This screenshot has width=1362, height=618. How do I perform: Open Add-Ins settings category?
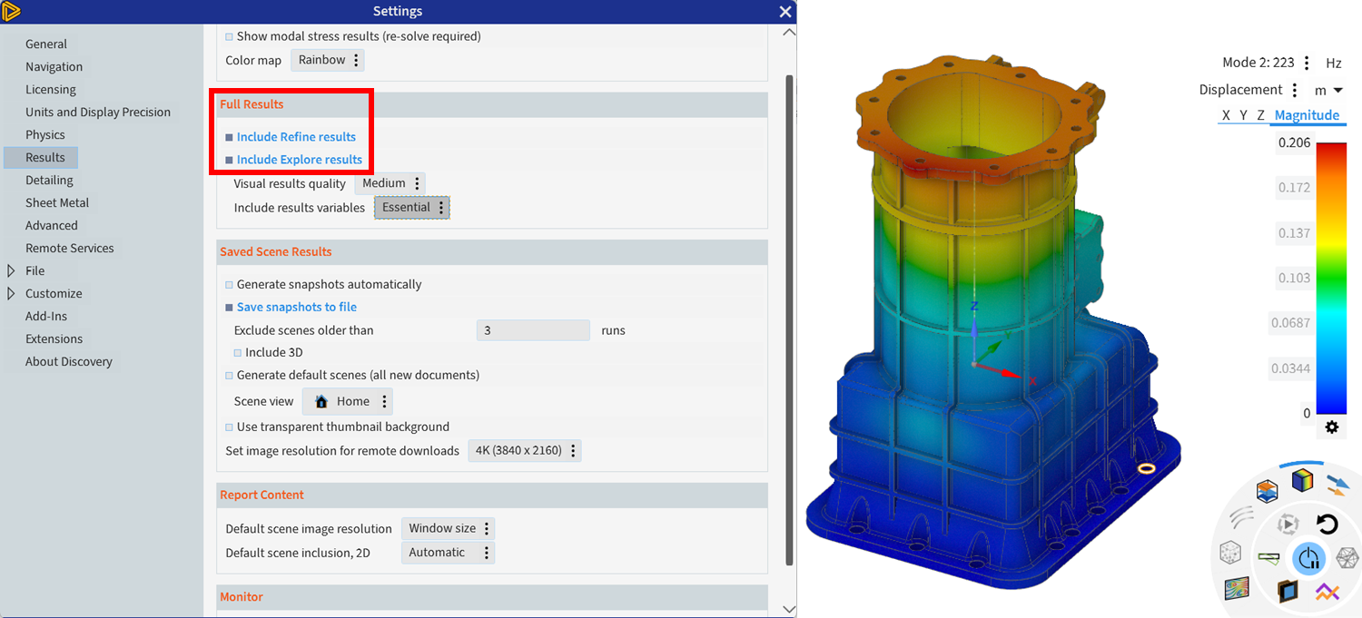46,316
